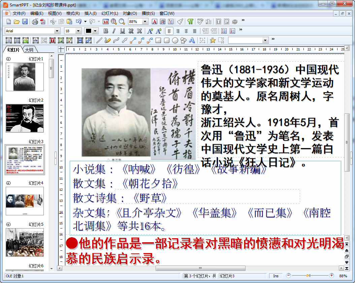Viewport: 355px width, 283px height.
Task: Open the font size 18 dropdown
Action: [78, 31]
